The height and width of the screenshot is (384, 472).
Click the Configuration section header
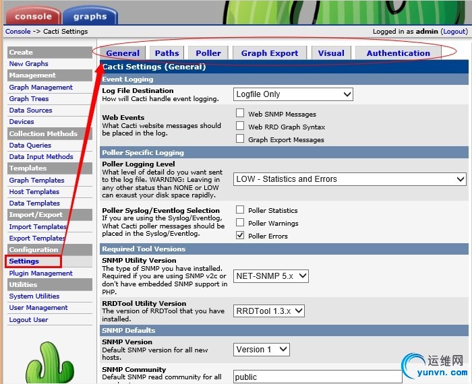click(50, 250)
